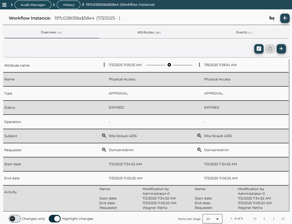Viewport: 292px width, 224px height.
Task: Click the magnifier icon beside DomainAdmin requester
Action: pos(104,150)
